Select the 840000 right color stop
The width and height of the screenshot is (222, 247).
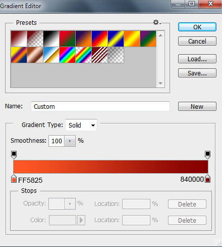click(207, 179)
